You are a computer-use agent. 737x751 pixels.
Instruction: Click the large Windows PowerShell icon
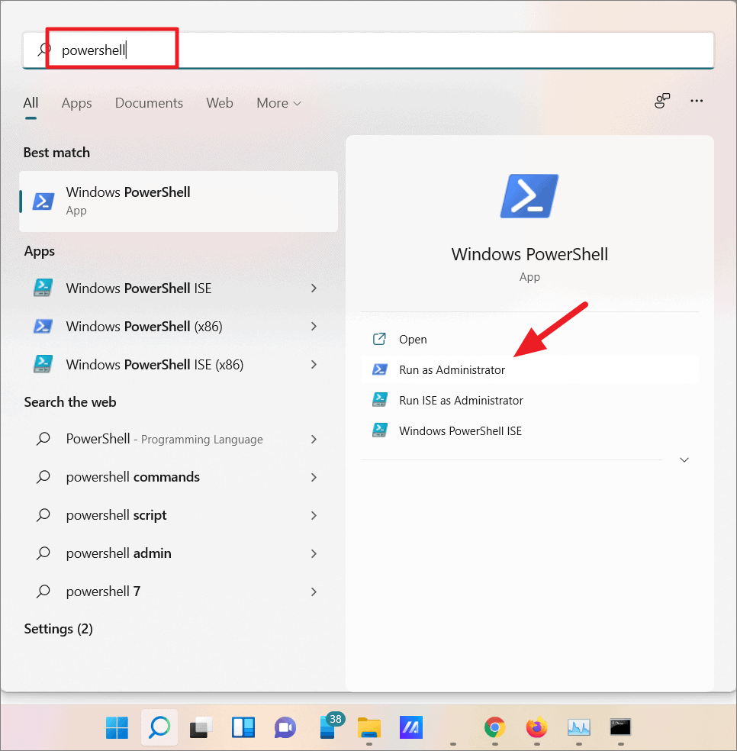pyautogui.click(x=529, y=195)
